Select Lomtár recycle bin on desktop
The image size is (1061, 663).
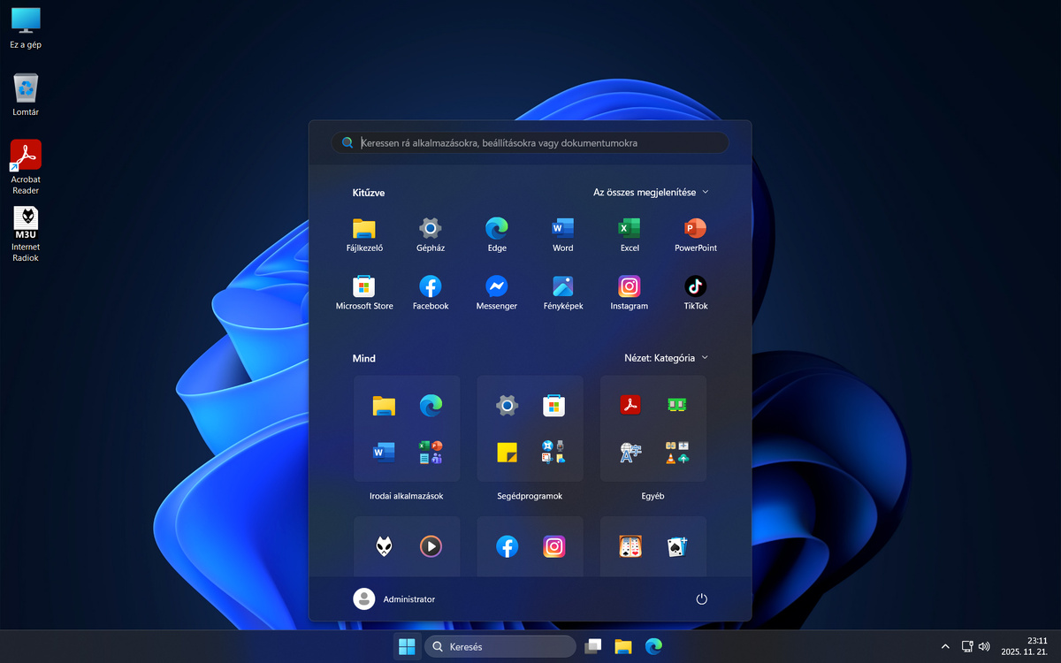coord(26,95)
